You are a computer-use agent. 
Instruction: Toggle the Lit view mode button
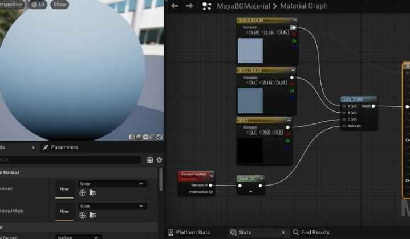pos(39,4)
